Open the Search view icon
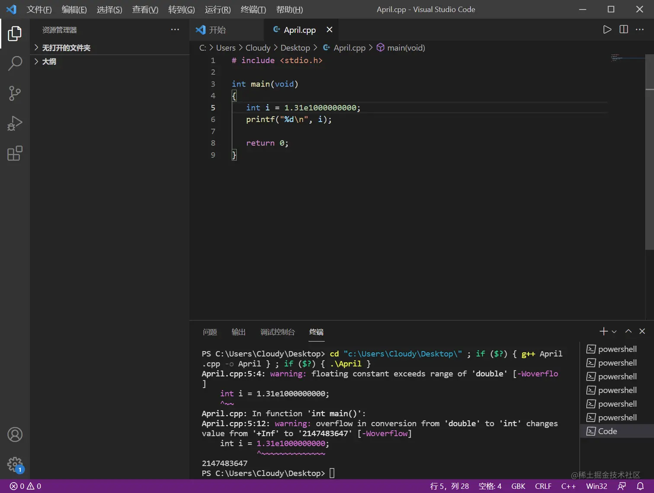654x493 pixels. coord(15,63)
